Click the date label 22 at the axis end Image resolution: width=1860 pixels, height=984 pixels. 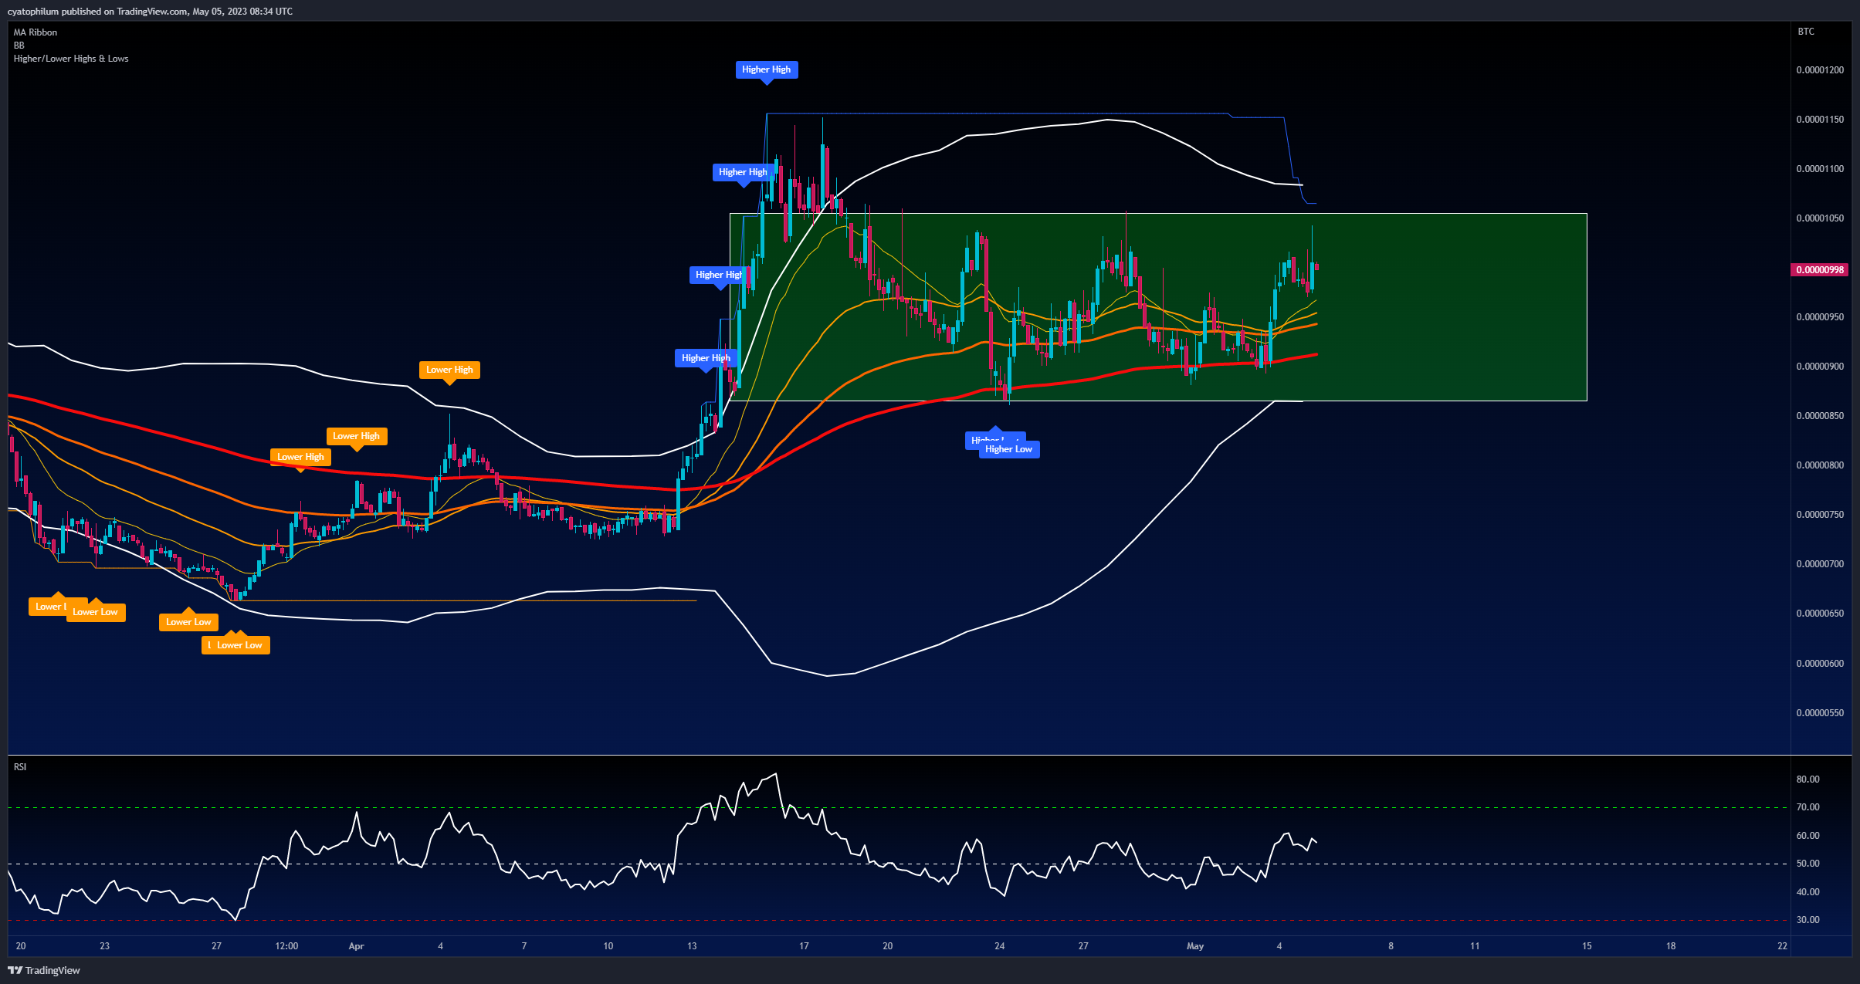[1782, 946]
